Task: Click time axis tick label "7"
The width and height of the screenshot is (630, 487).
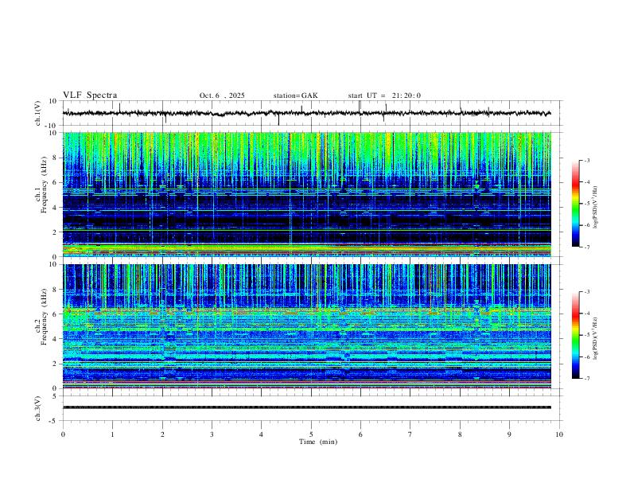Action: coord(410,434)
